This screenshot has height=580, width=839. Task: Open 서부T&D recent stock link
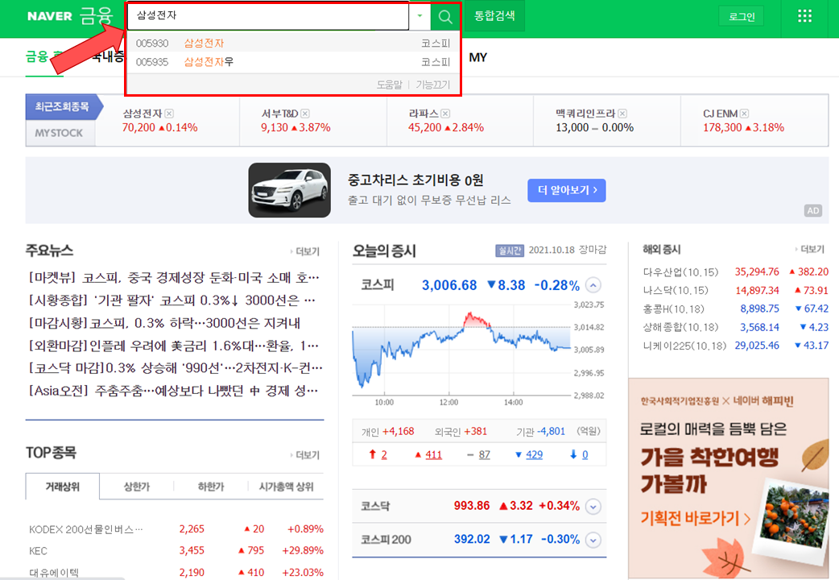(279, 114)
